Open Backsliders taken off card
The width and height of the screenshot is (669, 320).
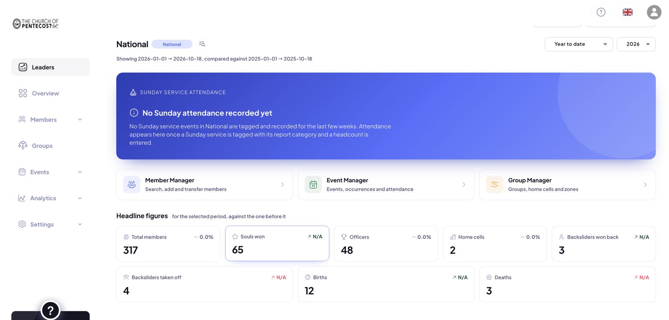[204, 285]
